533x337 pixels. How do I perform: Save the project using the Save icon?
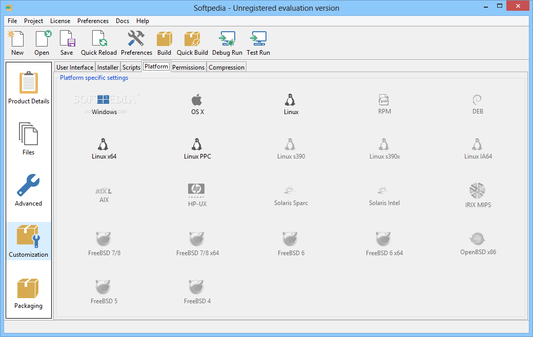point(67,43)
